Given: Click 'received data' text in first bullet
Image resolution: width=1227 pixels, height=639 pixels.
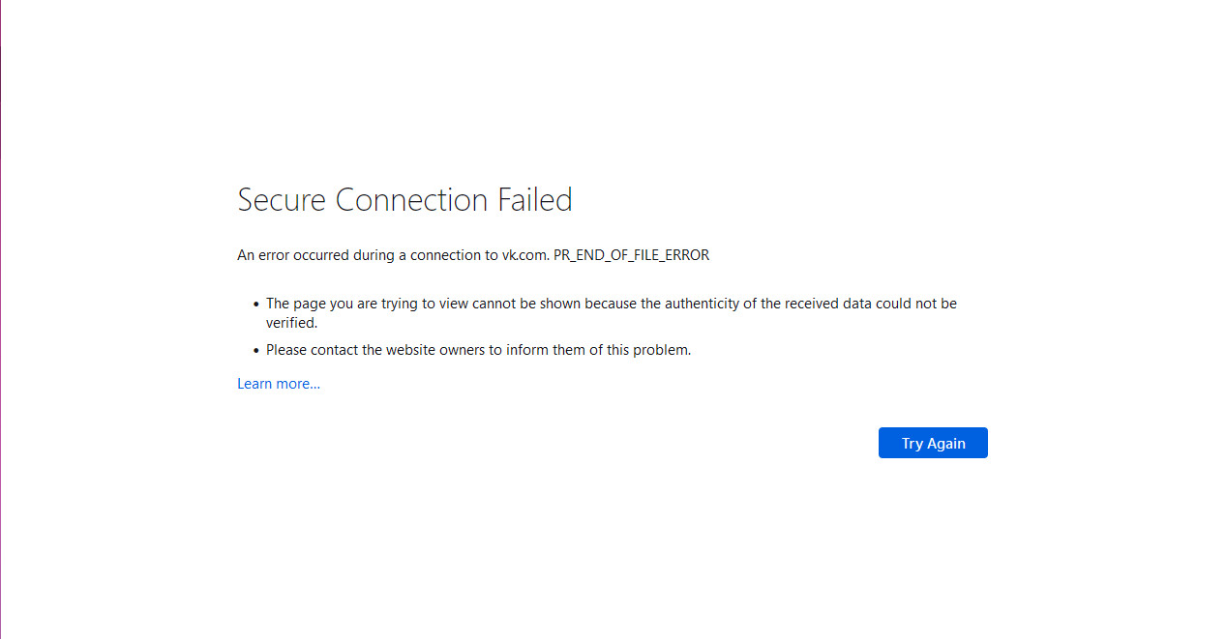Looking at the screenshot, I should tap(827, 304).
